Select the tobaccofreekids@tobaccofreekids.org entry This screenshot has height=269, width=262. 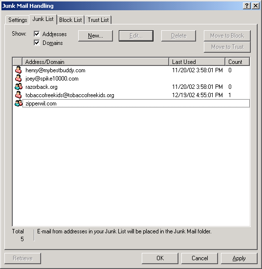coord(131,95)
